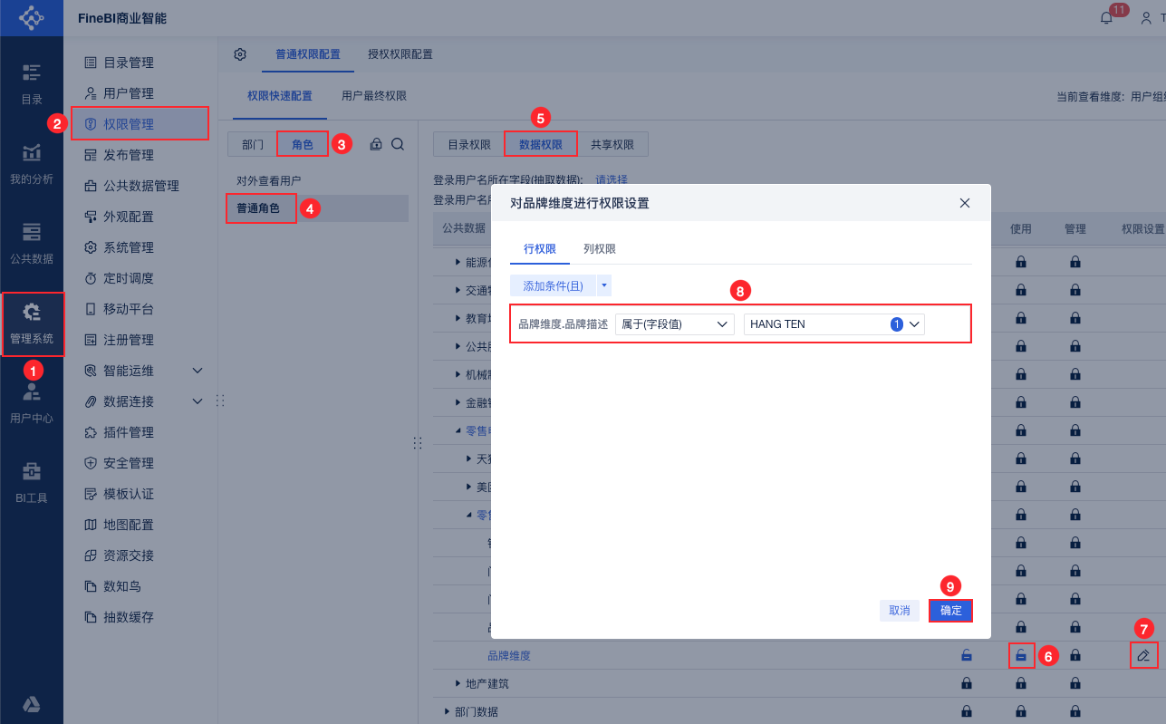
Task: Toggle 使用 lock for 品牌维度
Action: 1021,655
